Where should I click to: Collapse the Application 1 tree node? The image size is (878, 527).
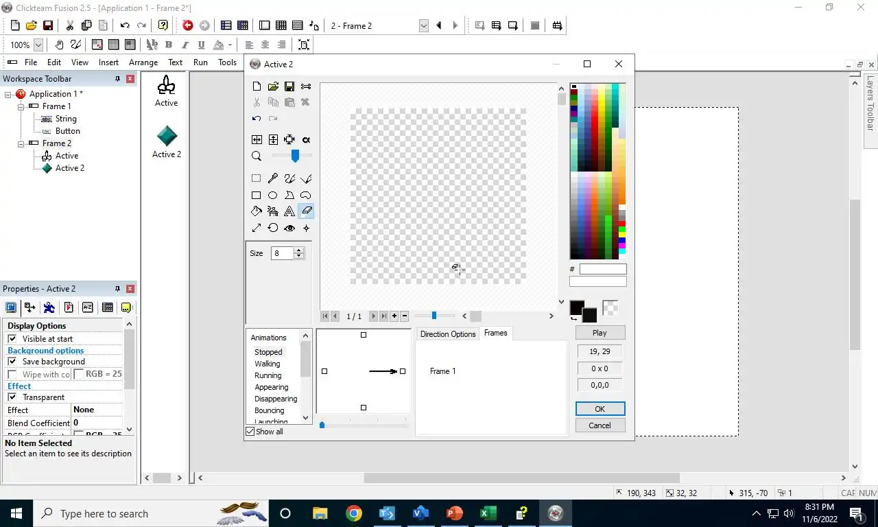[8, 94]
